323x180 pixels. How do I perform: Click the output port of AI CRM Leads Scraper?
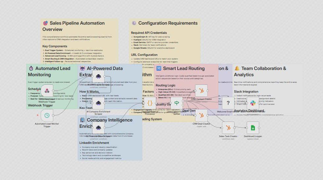(x=105, y=76)
